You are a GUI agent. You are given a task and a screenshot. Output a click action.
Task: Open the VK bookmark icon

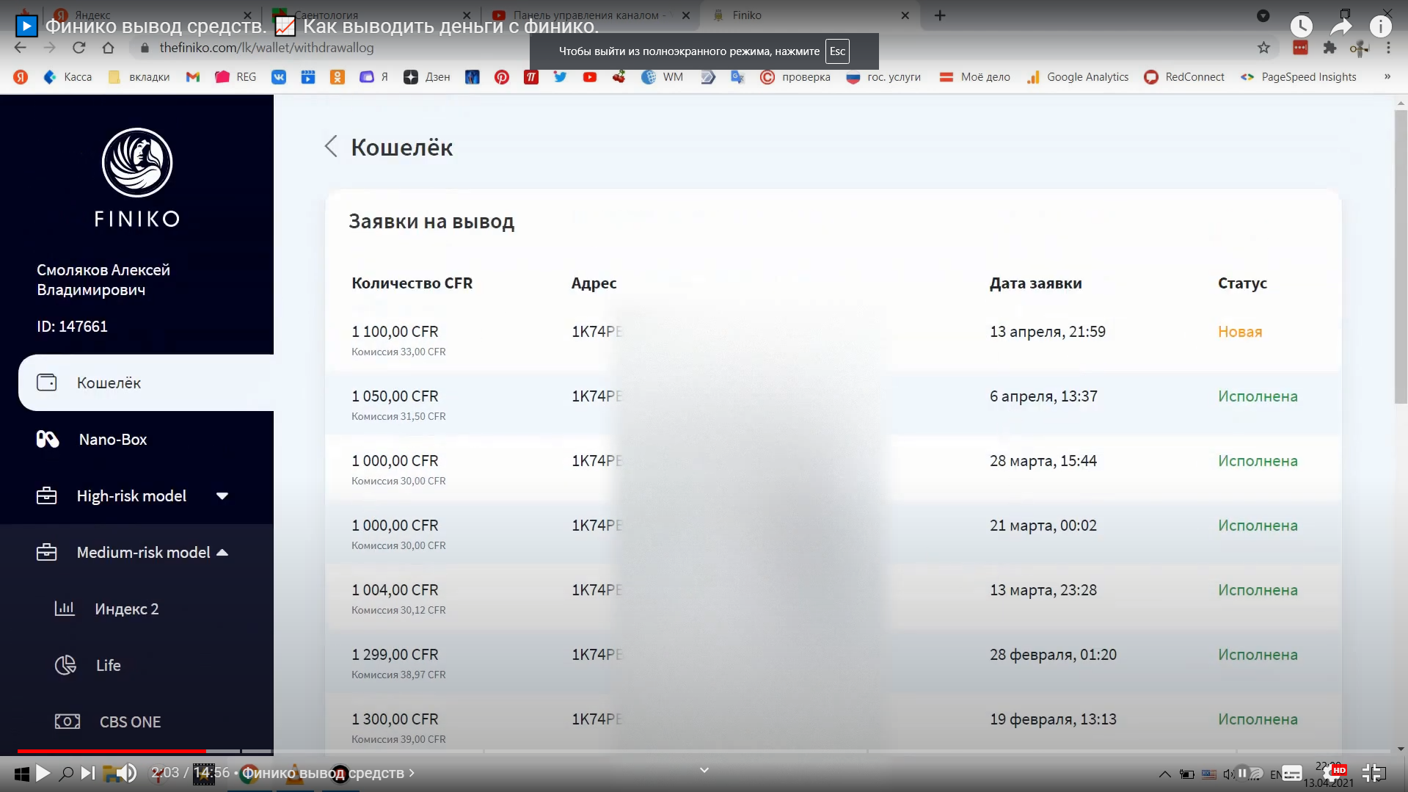[279, 77]
